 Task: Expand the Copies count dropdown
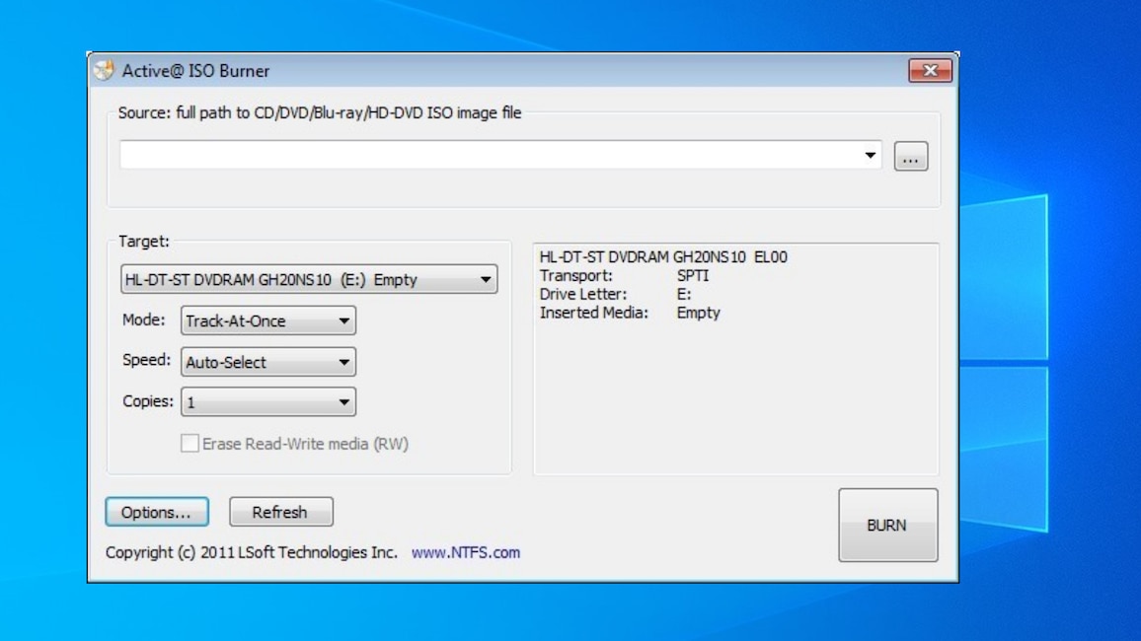point(267,402)
